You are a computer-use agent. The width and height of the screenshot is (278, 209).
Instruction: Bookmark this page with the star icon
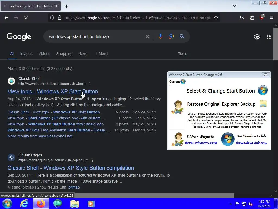click(216, 18)
